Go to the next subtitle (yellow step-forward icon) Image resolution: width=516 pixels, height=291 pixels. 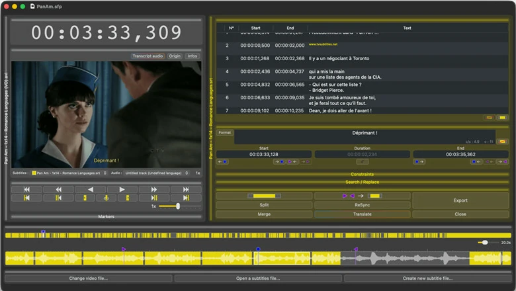(x=153, y=198)
